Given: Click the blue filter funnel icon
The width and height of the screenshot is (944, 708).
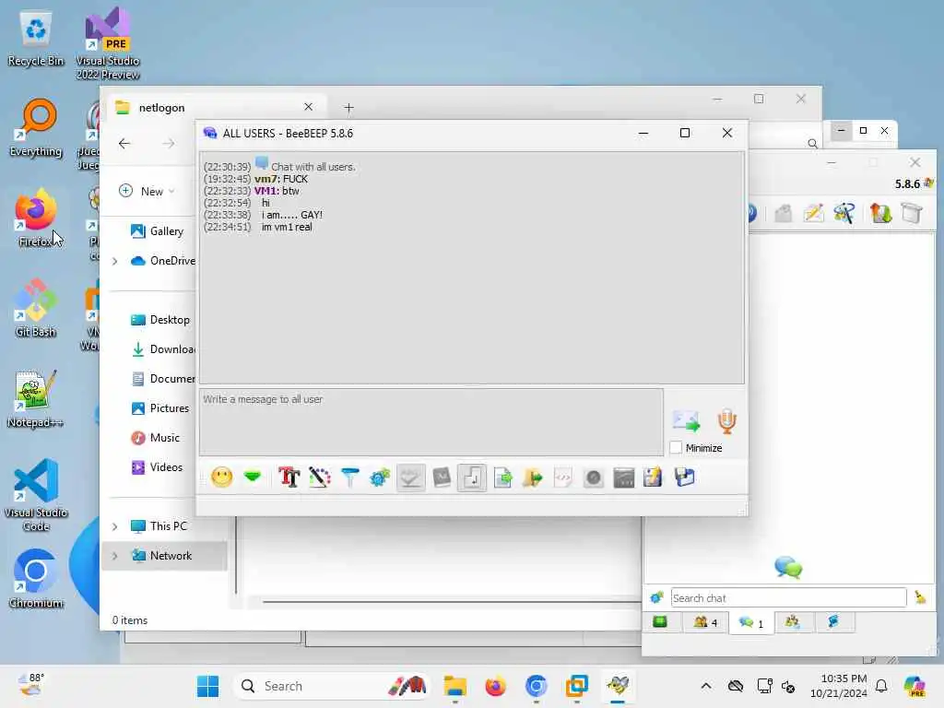Looking at the screenshot, I should (349, 478).
